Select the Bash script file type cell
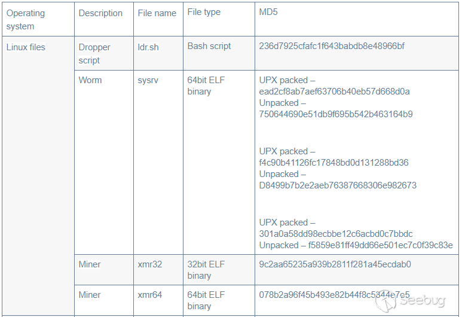The width and height of the screenshot is (462, 317). point(209,46)
